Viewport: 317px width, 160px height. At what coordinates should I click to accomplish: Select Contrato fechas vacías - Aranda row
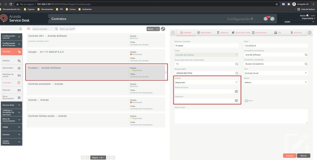95,120
